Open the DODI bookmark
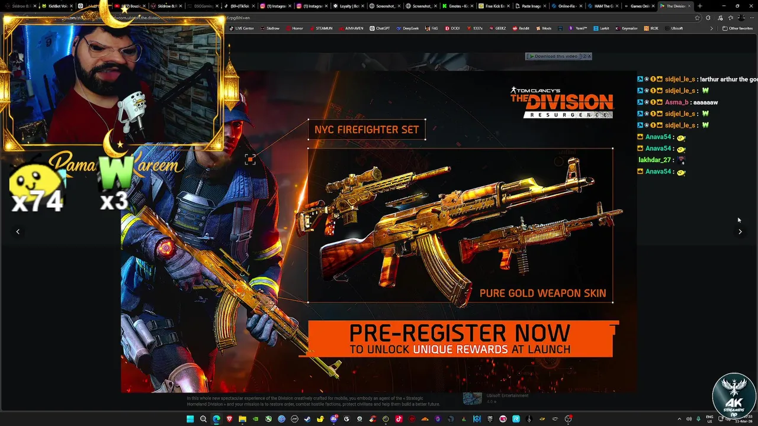Screen dimensions: 758x426 [x=452, y=28]
